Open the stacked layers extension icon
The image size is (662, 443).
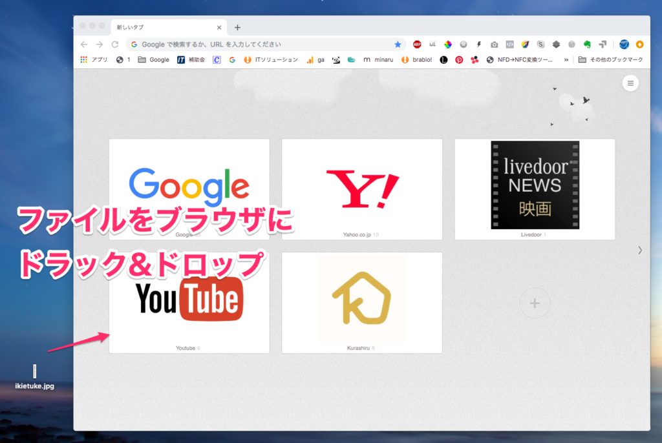tap(556, 45)
